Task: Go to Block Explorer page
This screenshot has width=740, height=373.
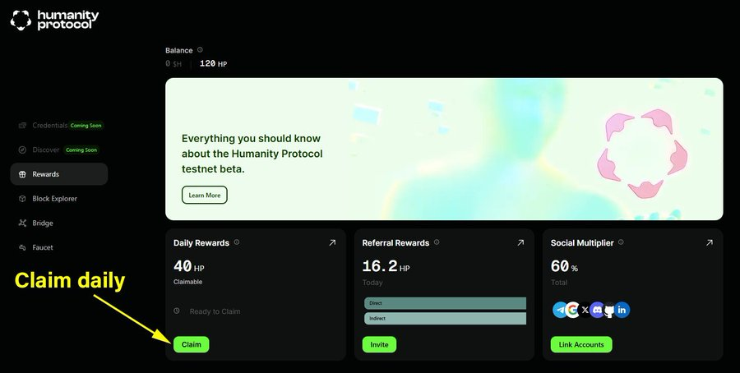Action: point(59,199)
